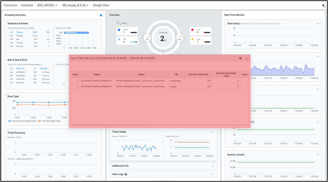This screenshot has width=328, height=182.
Task: Open the 58_mysql_8.0.26 instance dropdown
Action: (x=75, y=6)
